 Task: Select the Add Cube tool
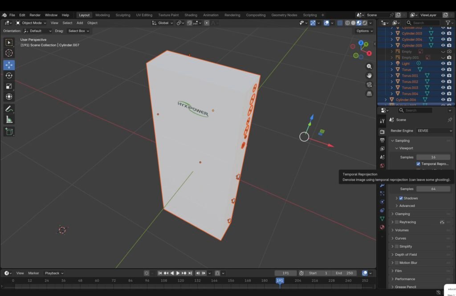coord(9,131)
